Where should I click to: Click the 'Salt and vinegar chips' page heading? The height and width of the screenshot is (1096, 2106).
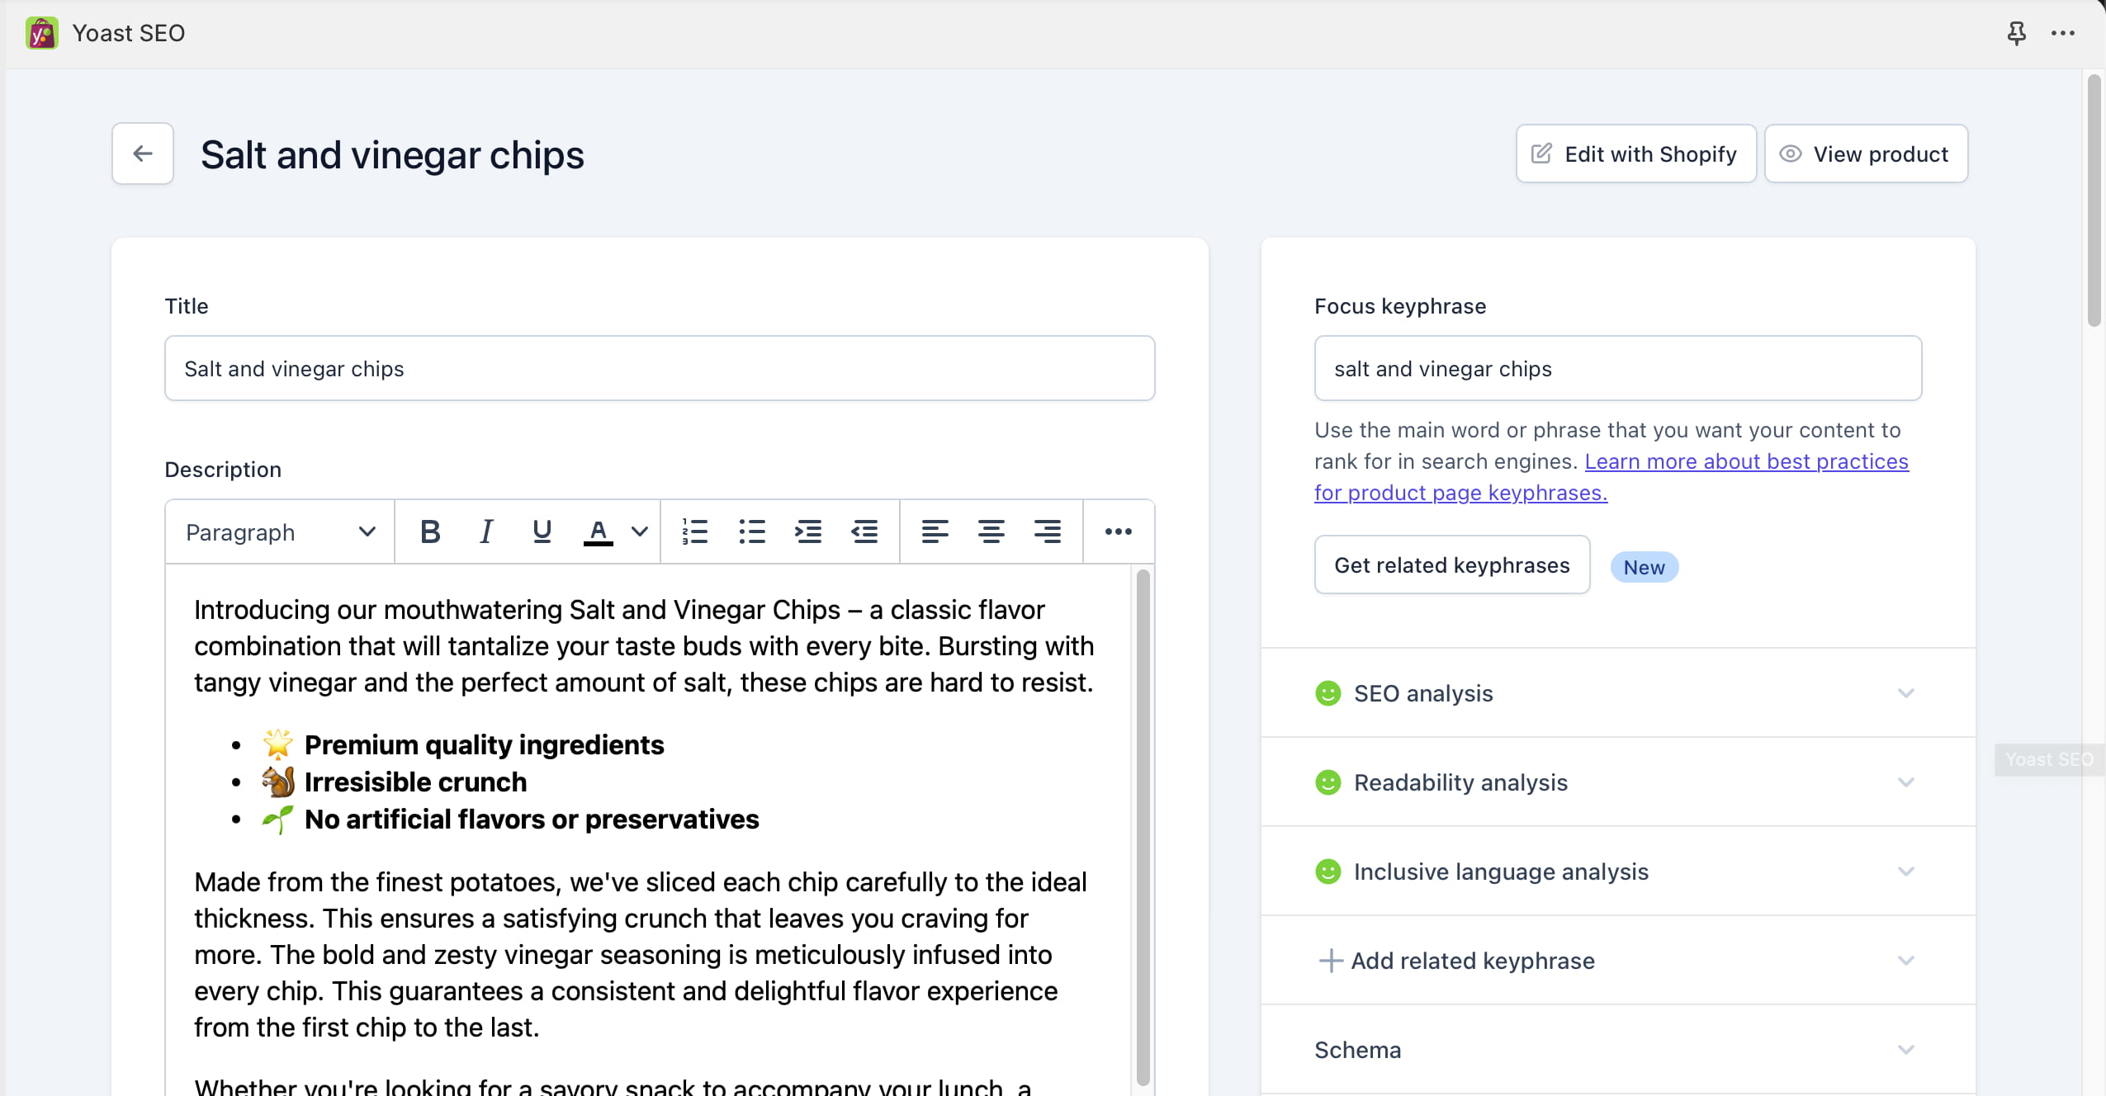(x=392, y=155)
